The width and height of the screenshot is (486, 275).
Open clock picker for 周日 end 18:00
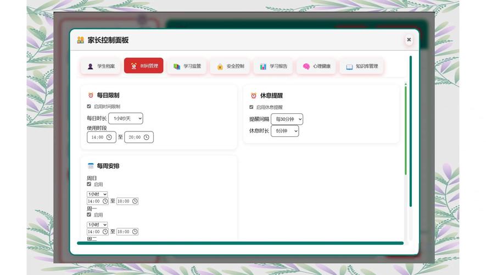(x=135, y=201)
